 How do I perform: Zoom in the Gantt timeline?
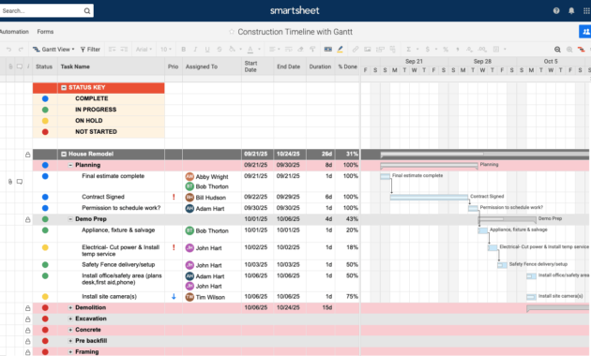[569, 50]
